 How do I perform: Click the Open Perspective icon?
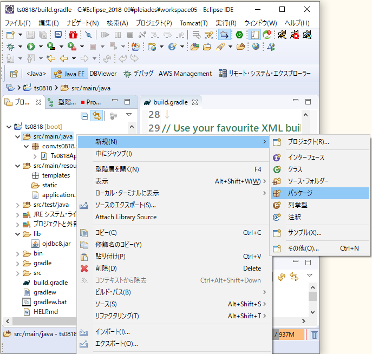point(14,74)
